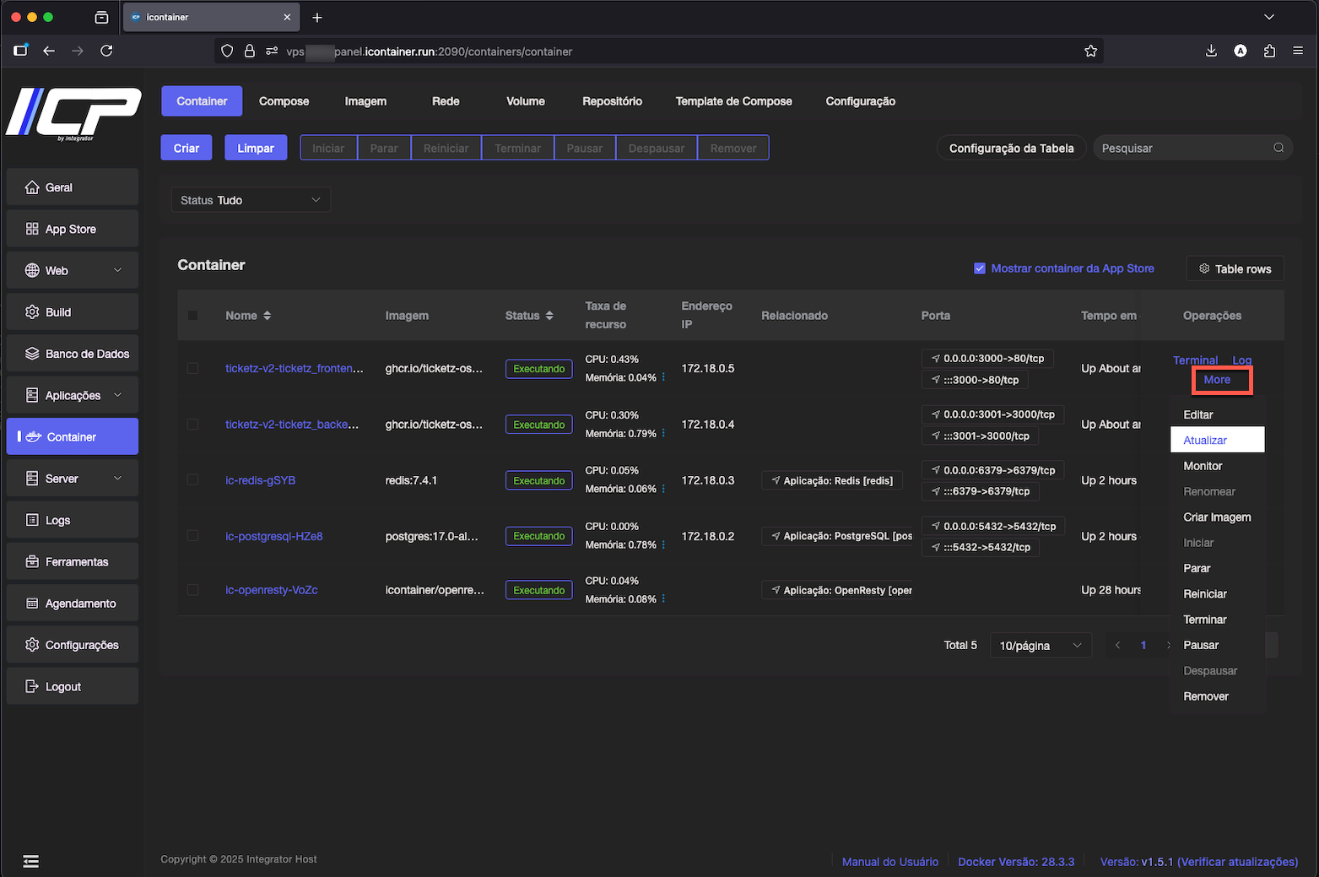This screenshot has width=1319, height=877.
Task: Click the search magnifier icon in Pesquisar
Action: click(1278, 148)
